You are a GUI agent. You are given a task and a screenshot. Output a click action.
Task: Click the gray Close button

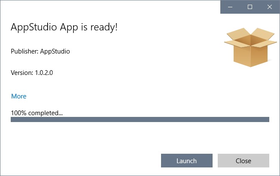(243, 161)
